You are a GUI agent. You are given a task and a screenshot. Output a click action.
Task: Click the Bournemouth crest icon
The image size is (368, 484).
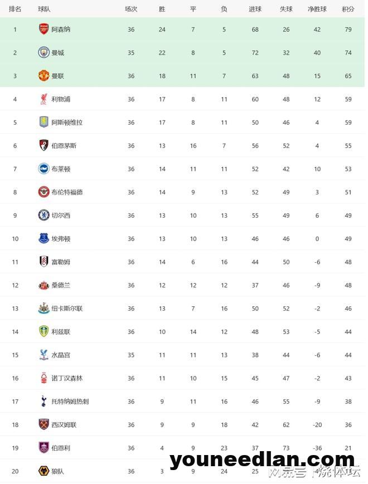(x=43, y=145)
